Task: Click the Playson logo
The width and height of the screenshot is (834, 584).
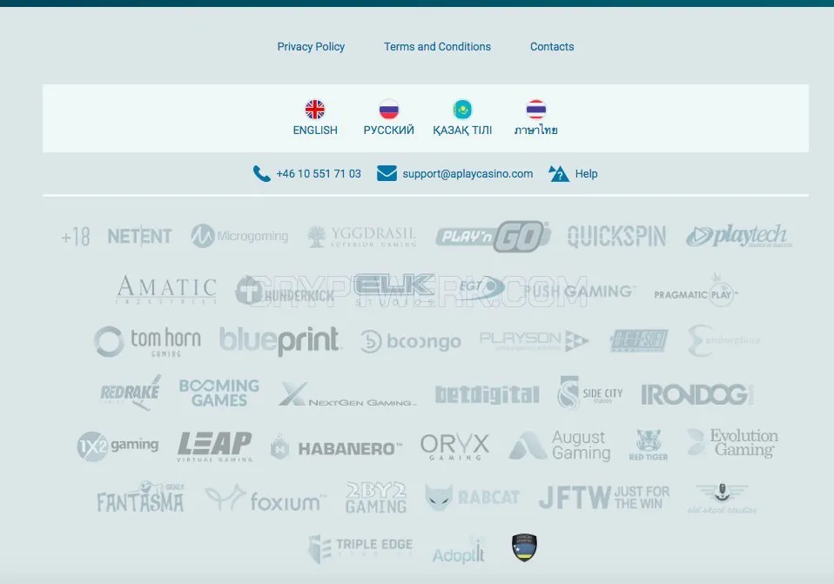Action: pyautogui.click(x=534, y=341)
